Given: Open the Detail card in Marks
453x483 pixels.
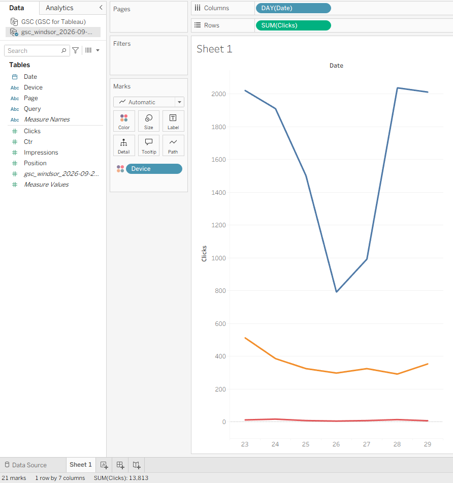Looking at the screenshot, I should pyautogui.click(x=124, y=145).
